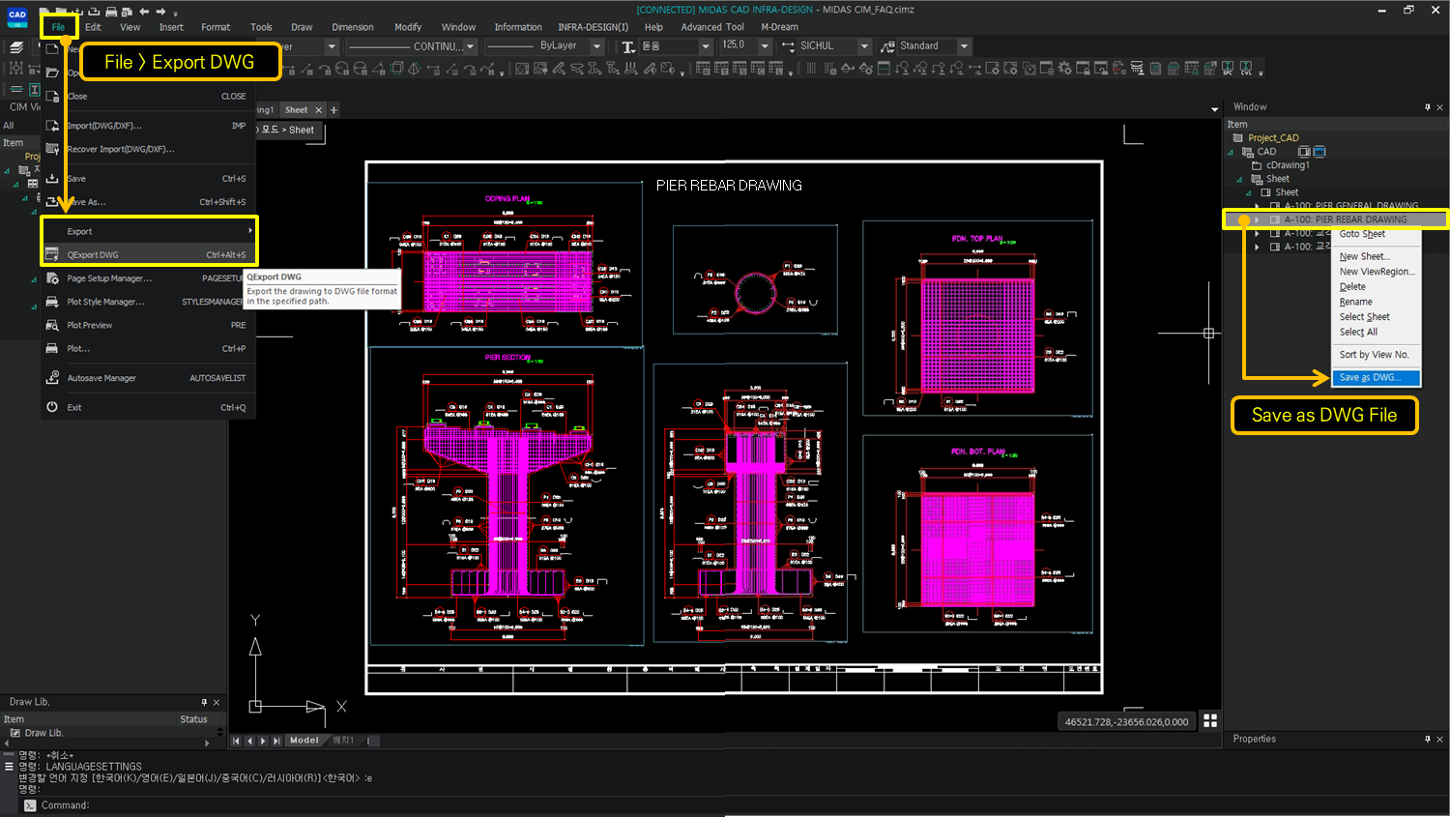1450x817 pixels.
Task: Select the view grid icon near coordinates display
Action: (1210, 720)
